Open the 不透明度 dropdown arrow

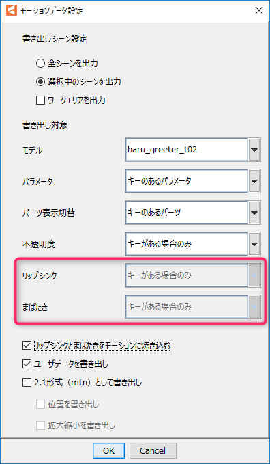pyautogui.click(x=254, y=244)
